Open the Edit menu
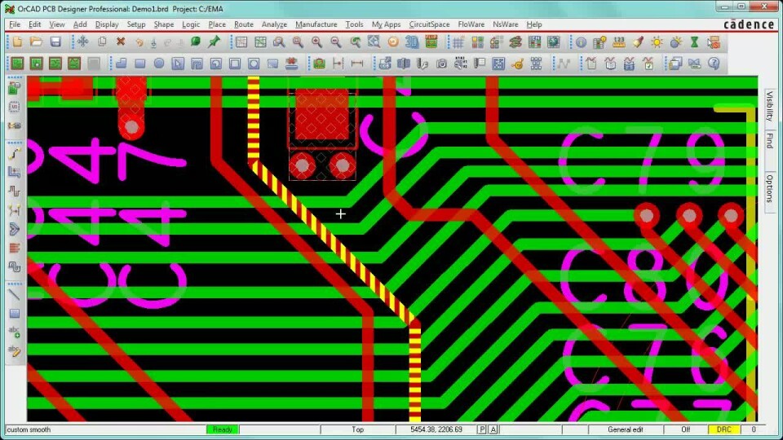 [x=34, y=24]
